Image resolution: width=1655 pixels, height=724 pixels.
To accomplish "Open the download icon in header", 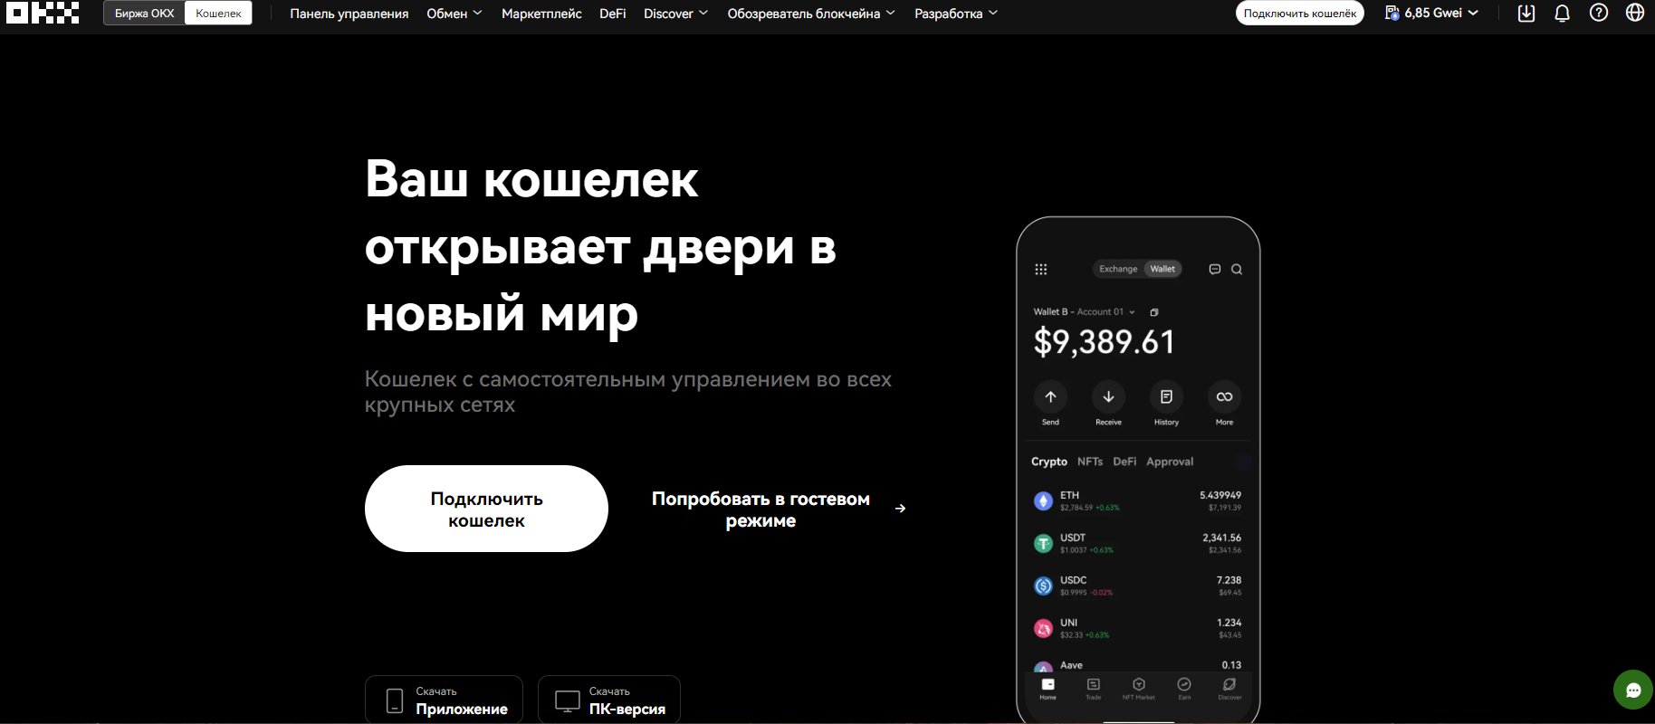I will (1526, 13).
